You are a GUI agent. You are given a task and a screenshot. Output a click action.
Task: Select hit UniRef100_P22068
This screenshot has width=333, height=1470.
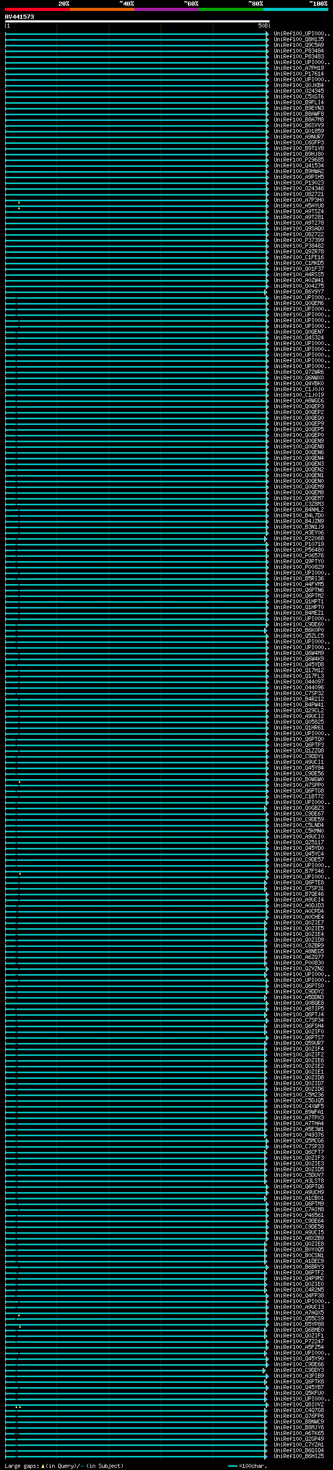coord(299,538)
